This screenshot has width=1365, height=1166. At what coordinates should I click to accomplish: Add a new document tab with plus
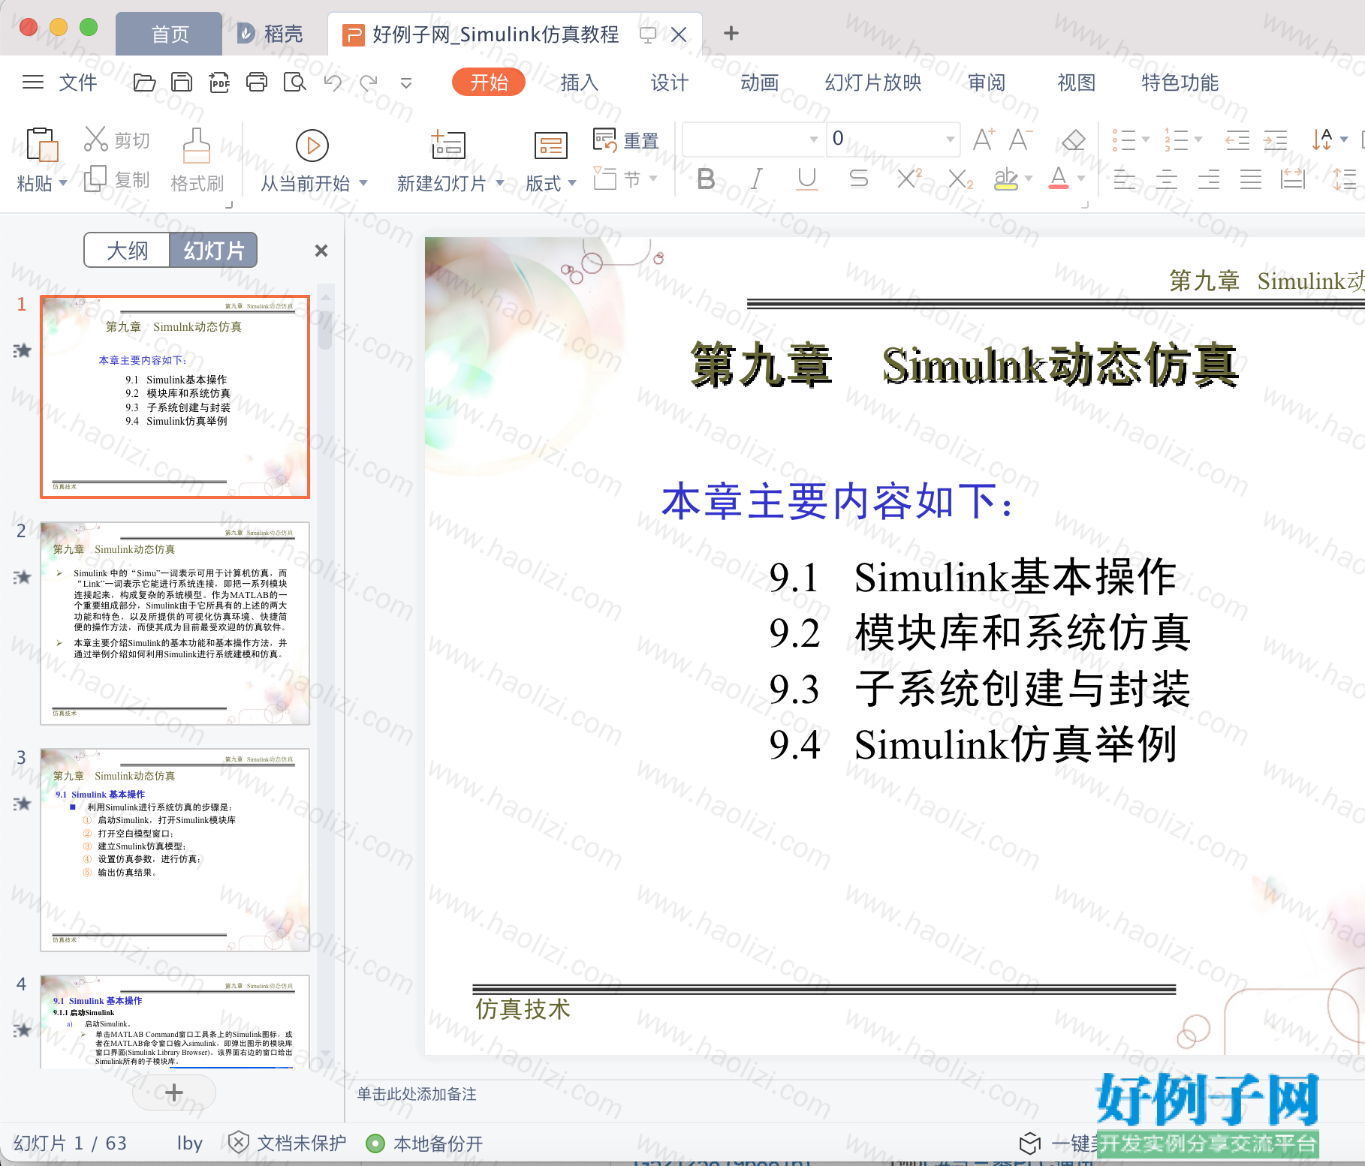(x=731, y=33)
